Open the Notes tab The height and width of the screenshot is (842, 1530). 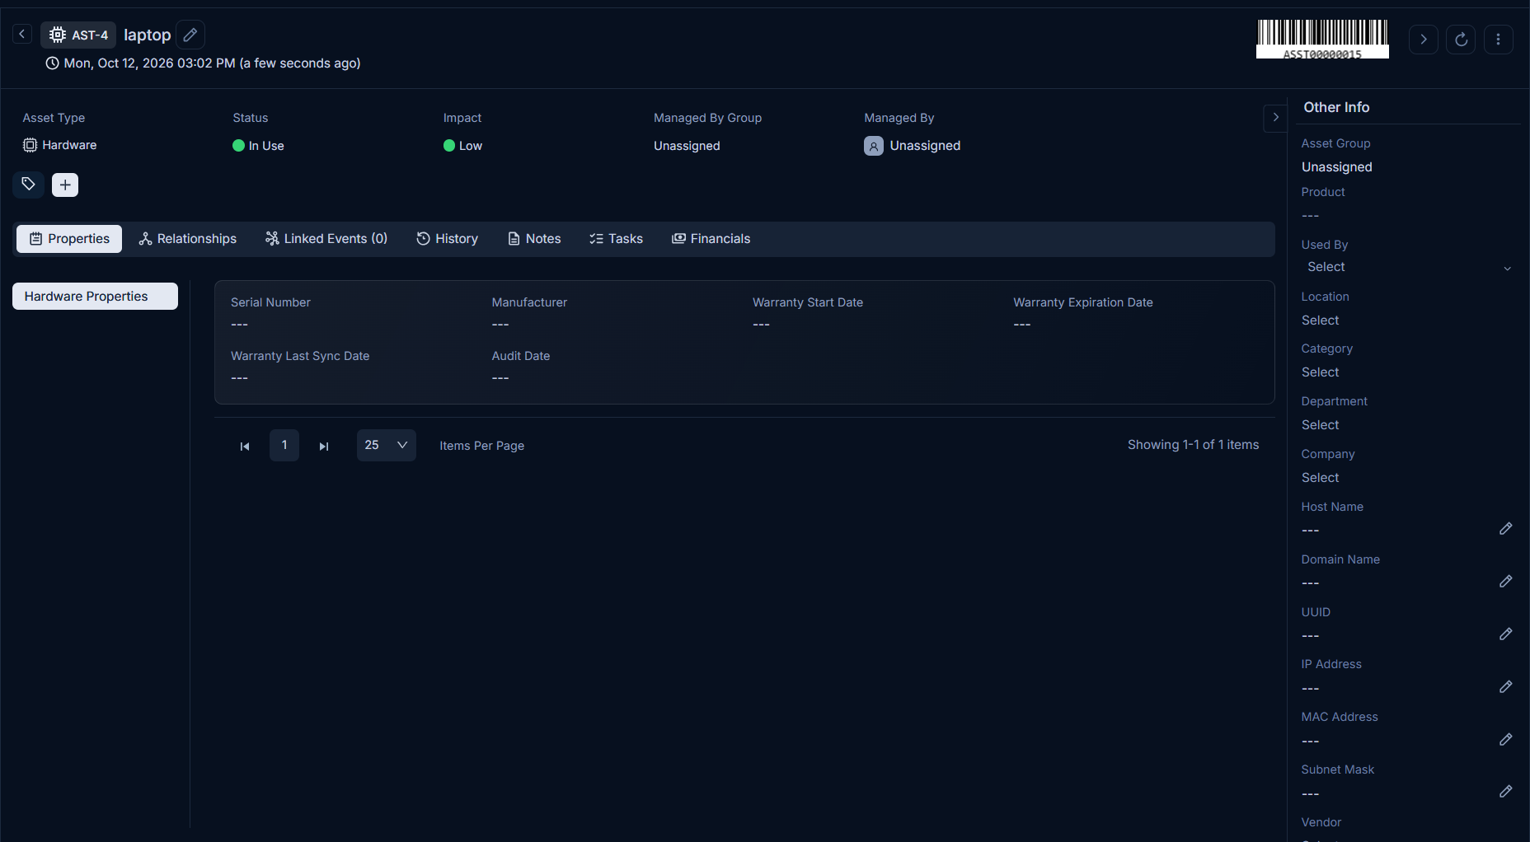(534, 239)
